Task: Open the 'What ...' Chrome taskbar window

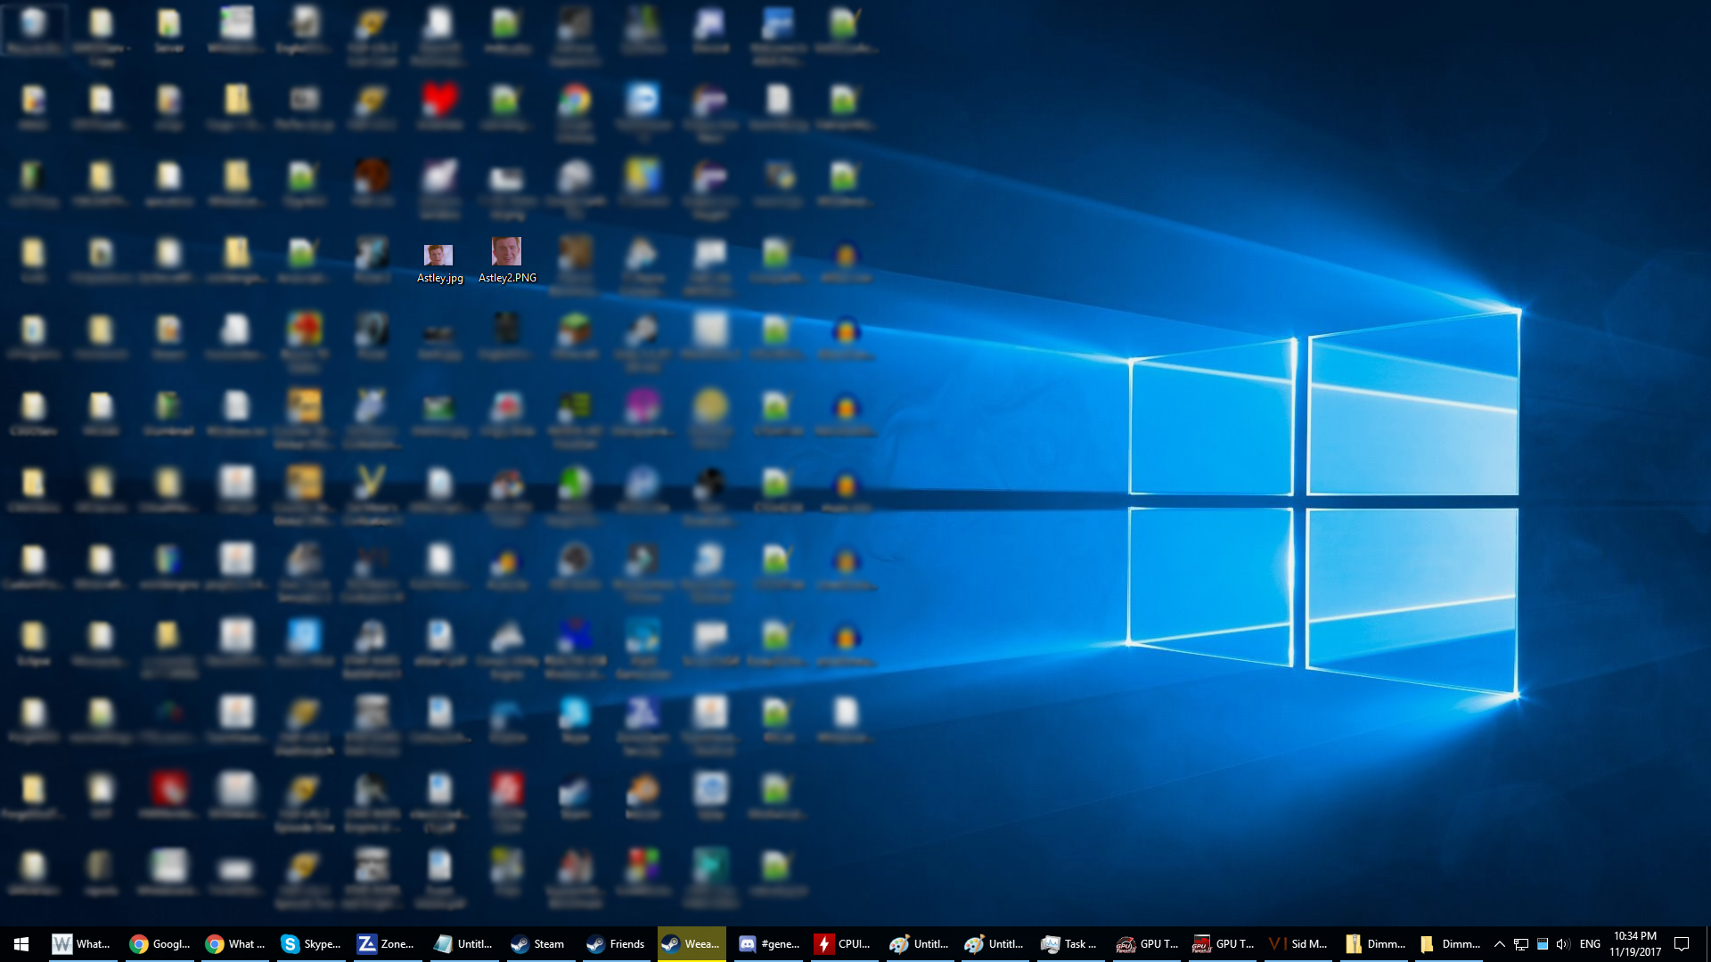Action: click(x=235, y=944)
